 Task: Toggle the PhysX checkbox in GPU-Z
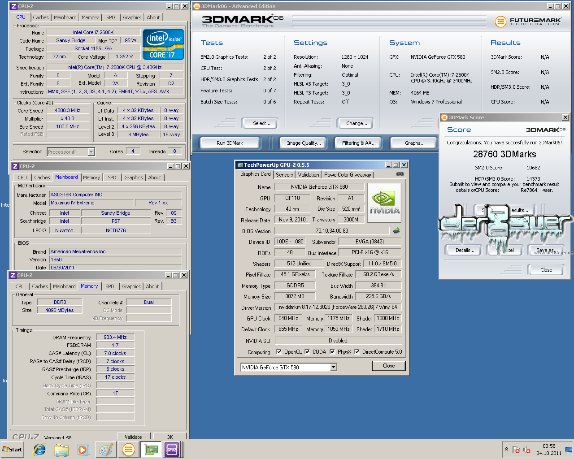[x=332, y=351]
